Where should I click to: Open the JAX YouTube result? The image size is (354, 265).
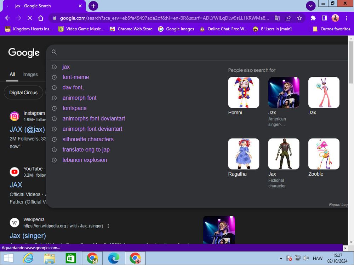click(16, 185)
